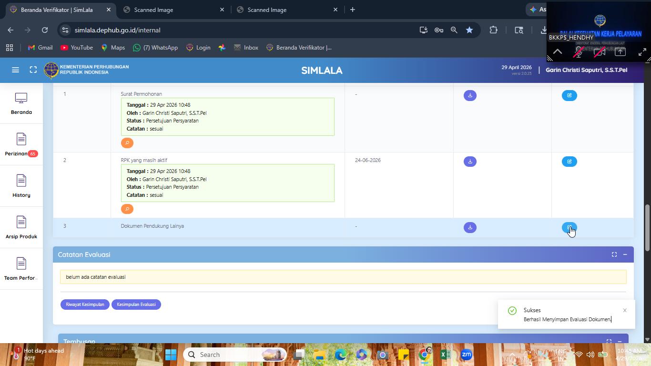Reload the current page
The image size is (651, 366).
[x=45, y=30]
